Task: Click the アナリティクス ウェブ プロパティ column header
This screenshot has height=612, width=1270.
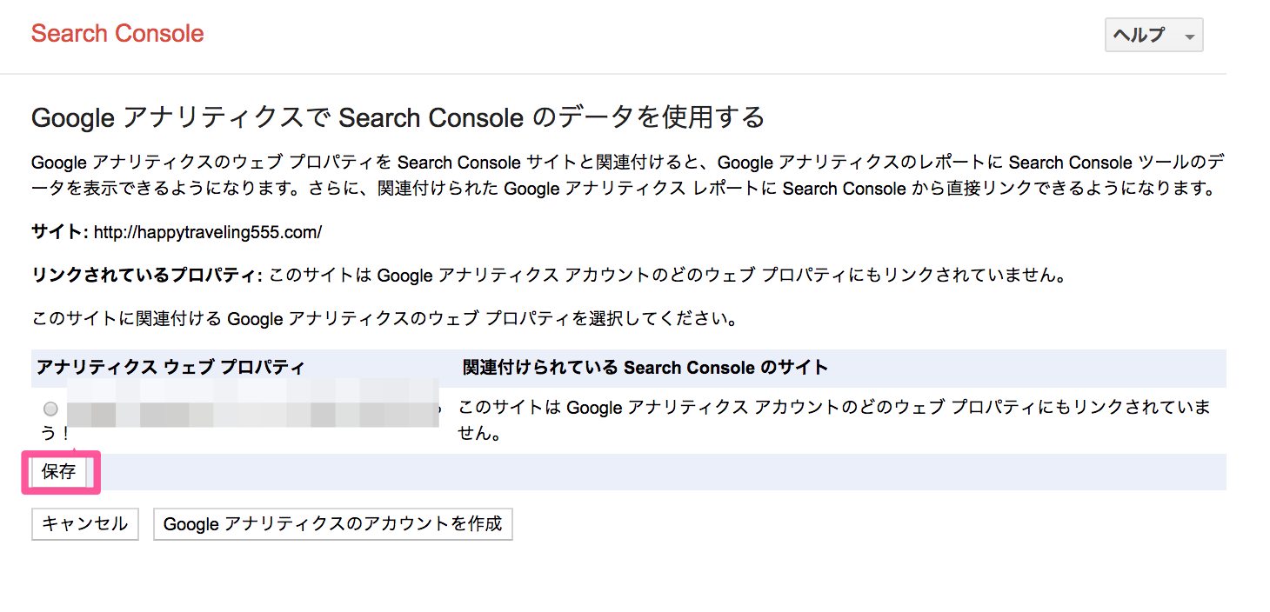Action: tap(170, 367)
